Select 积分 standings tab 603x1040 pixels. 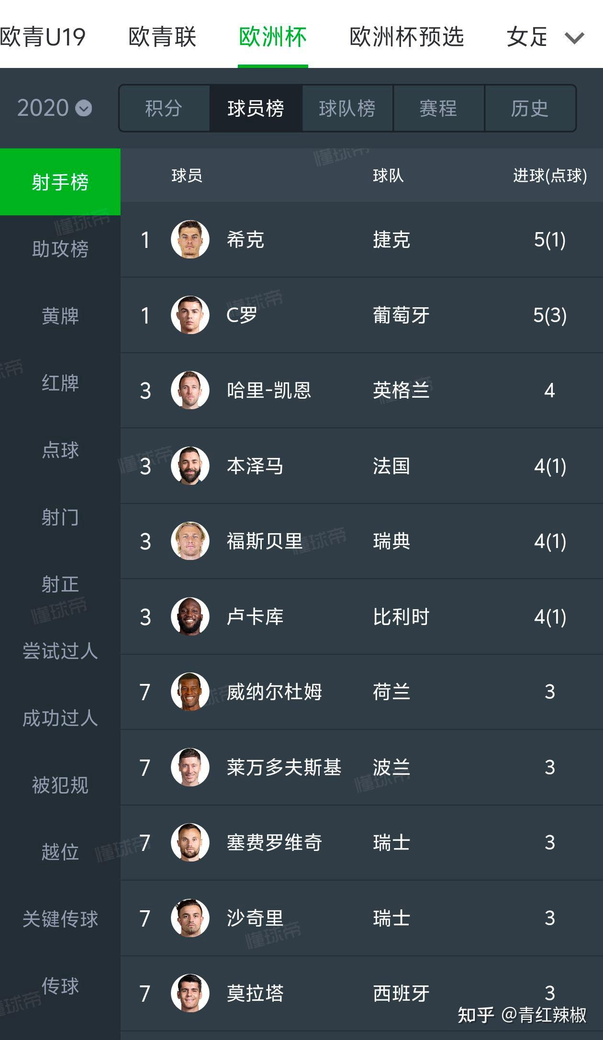(164, 108)
